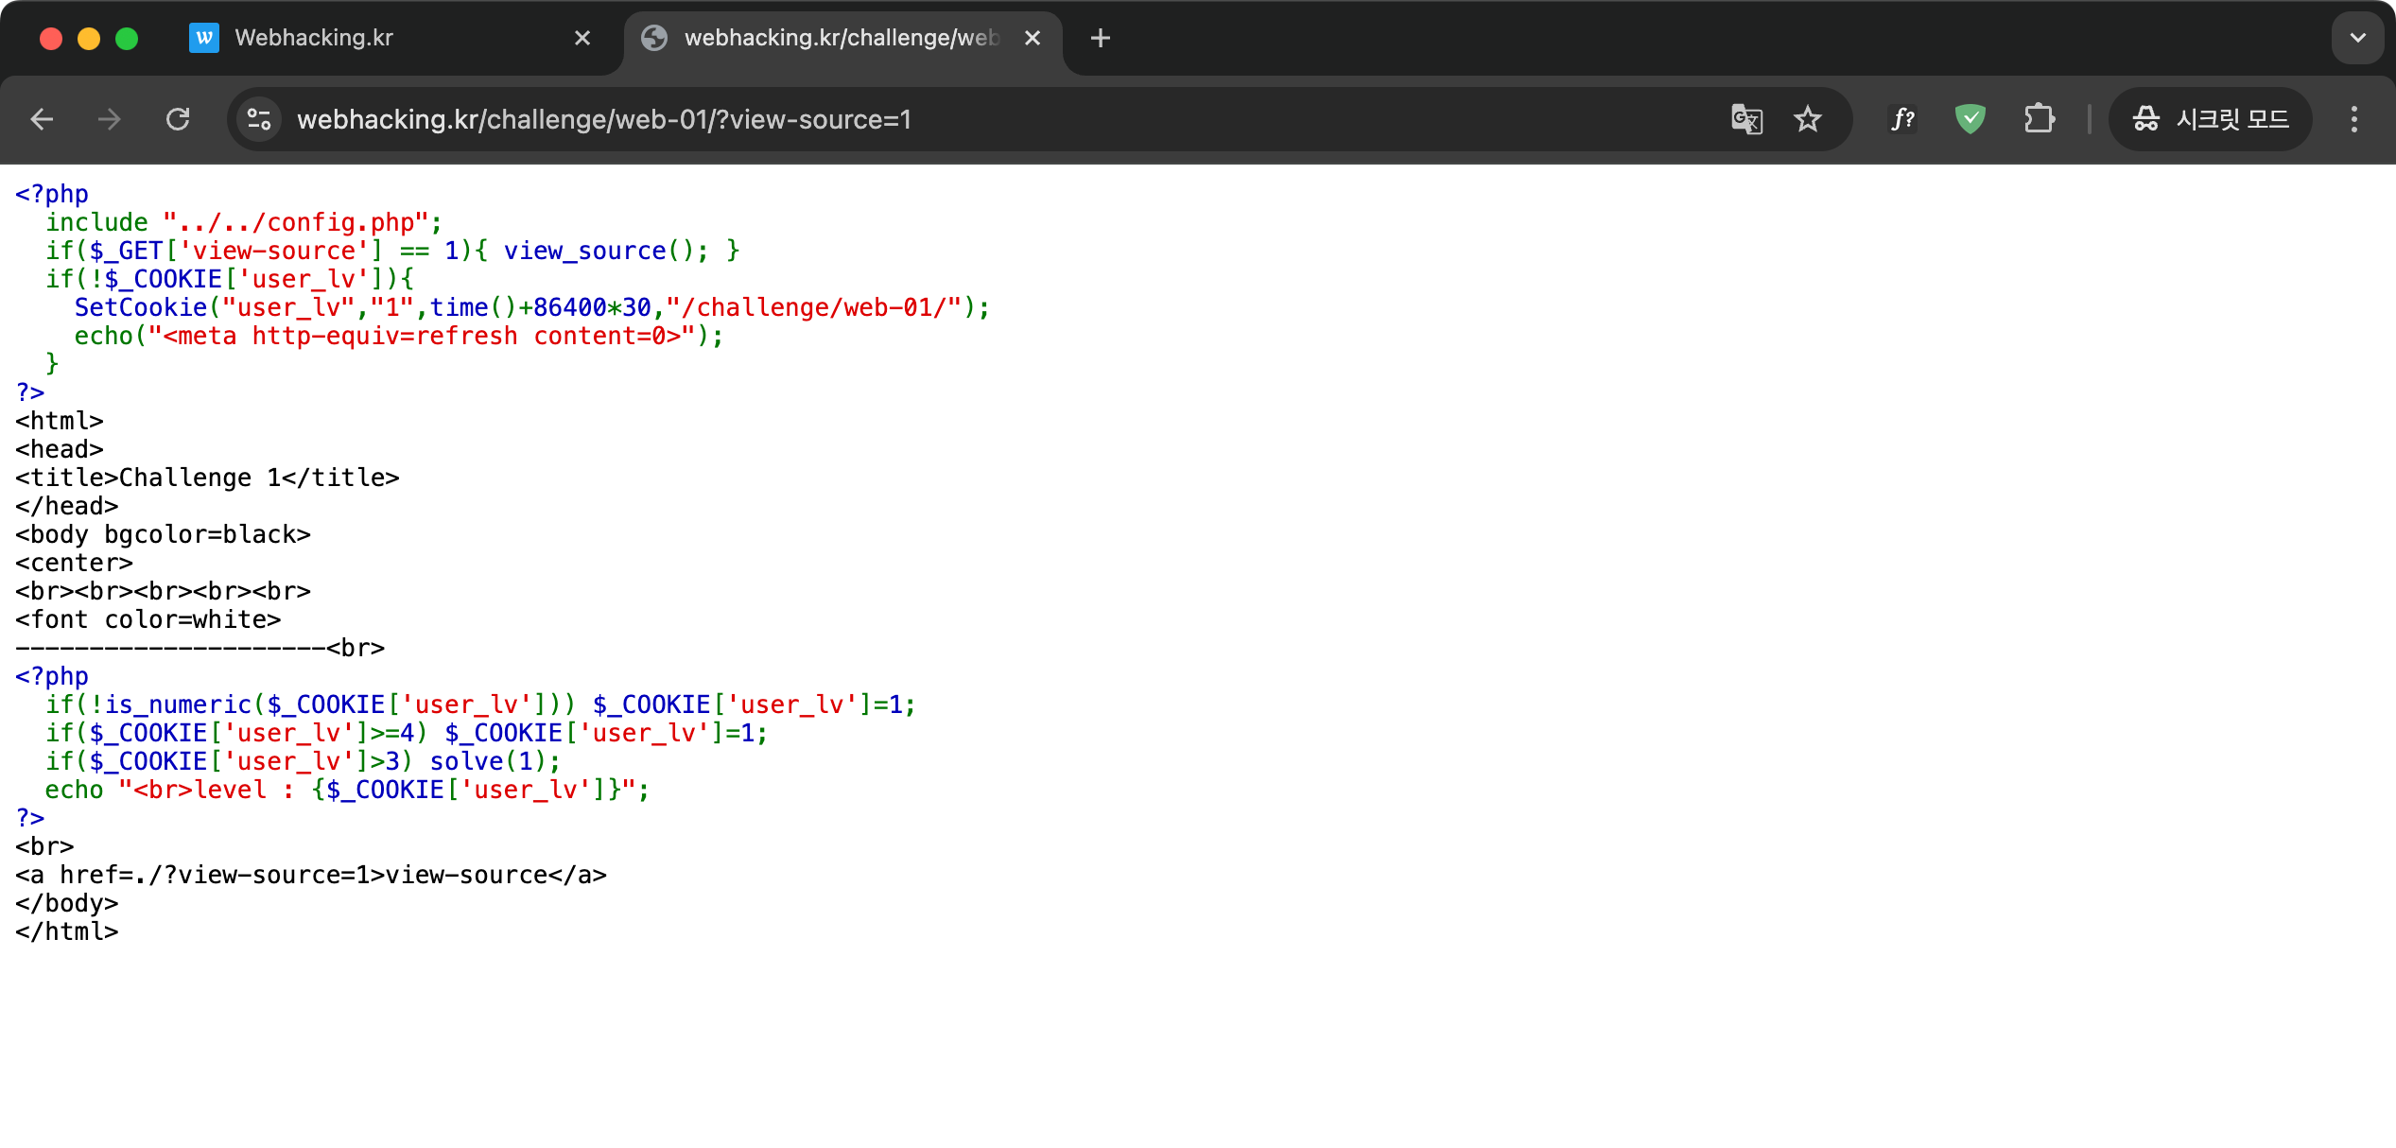Open a new tab with the plus icon

pos(1099,38)
